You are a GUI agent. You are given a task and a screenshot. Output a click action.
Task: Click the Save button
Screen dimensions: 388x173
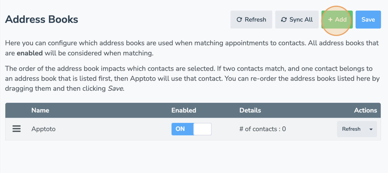368,19
